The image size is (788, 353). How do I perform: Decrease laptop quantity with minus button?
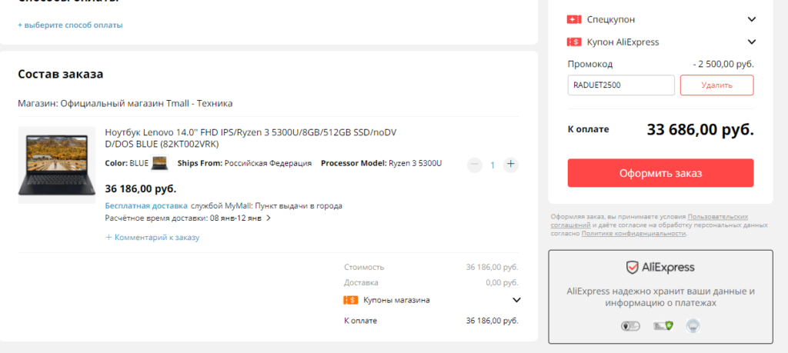coord(475,165)
